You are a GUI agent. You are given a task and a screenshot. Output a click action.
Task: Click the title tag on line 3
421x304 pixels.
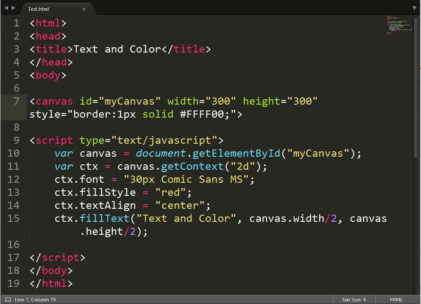click(x=49, y=49)
